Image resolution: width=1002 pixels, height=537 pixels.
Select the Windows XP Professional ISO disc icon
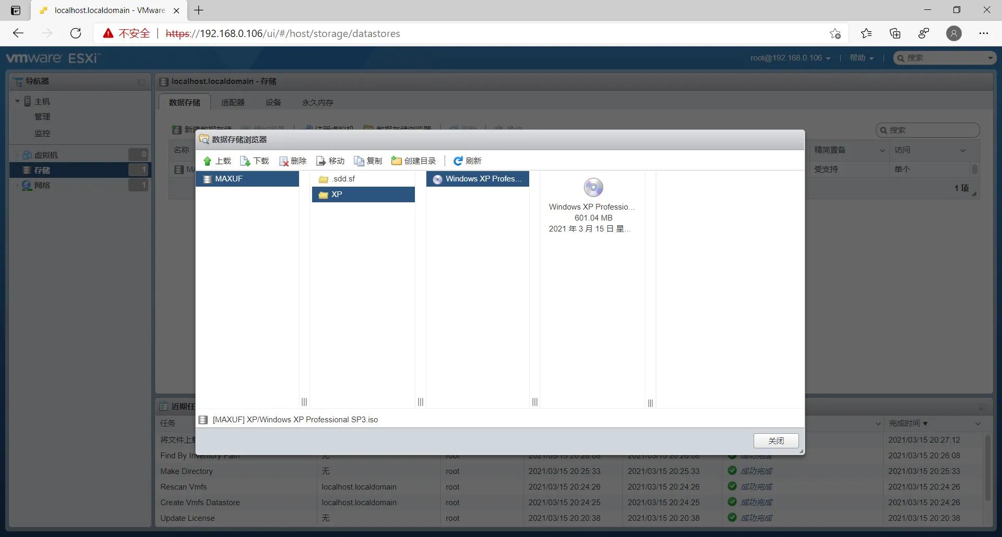tap(593, 187)
